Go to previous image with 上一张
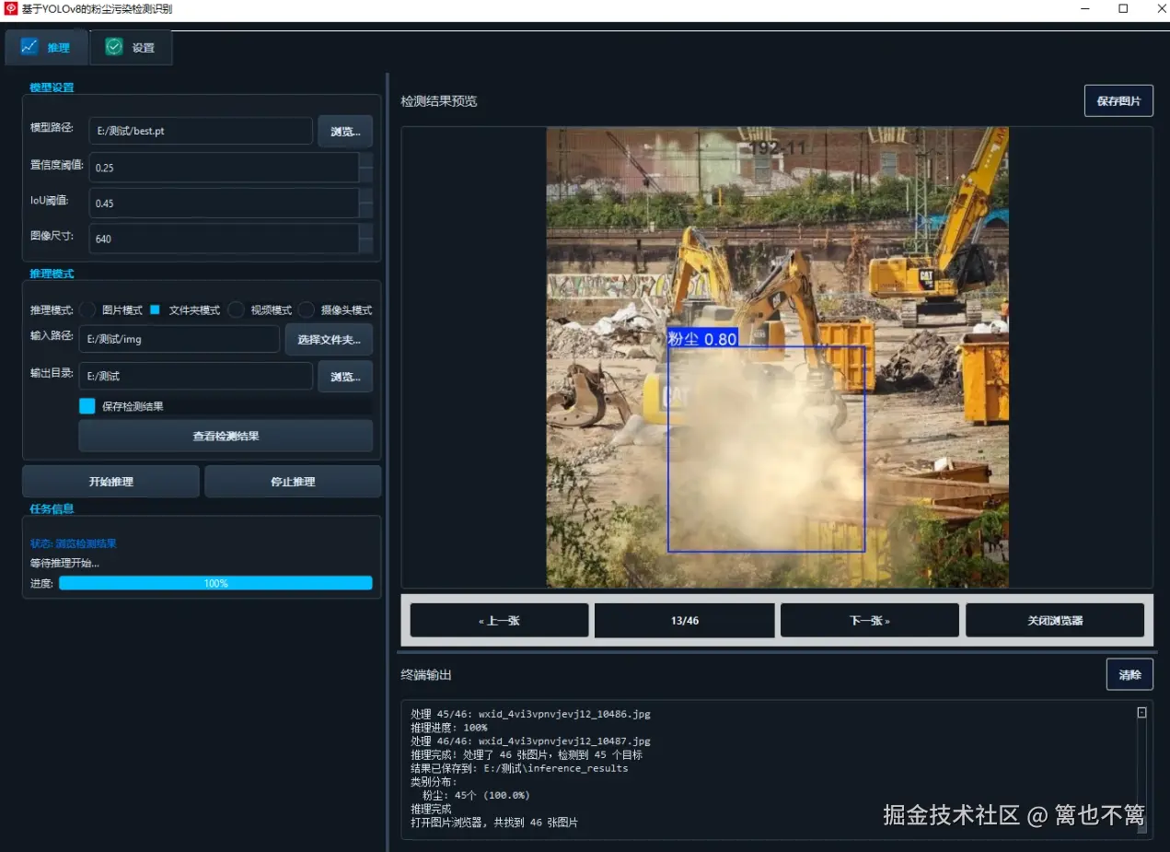Image resolution: width=1170 pixels, height=852 pixels. (499, 621)
